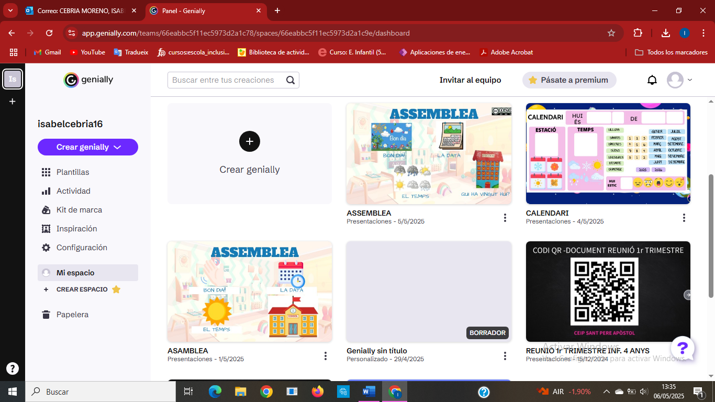Reload the page
The height and width of the screenshot is (402, 715).
coord(49,33)
